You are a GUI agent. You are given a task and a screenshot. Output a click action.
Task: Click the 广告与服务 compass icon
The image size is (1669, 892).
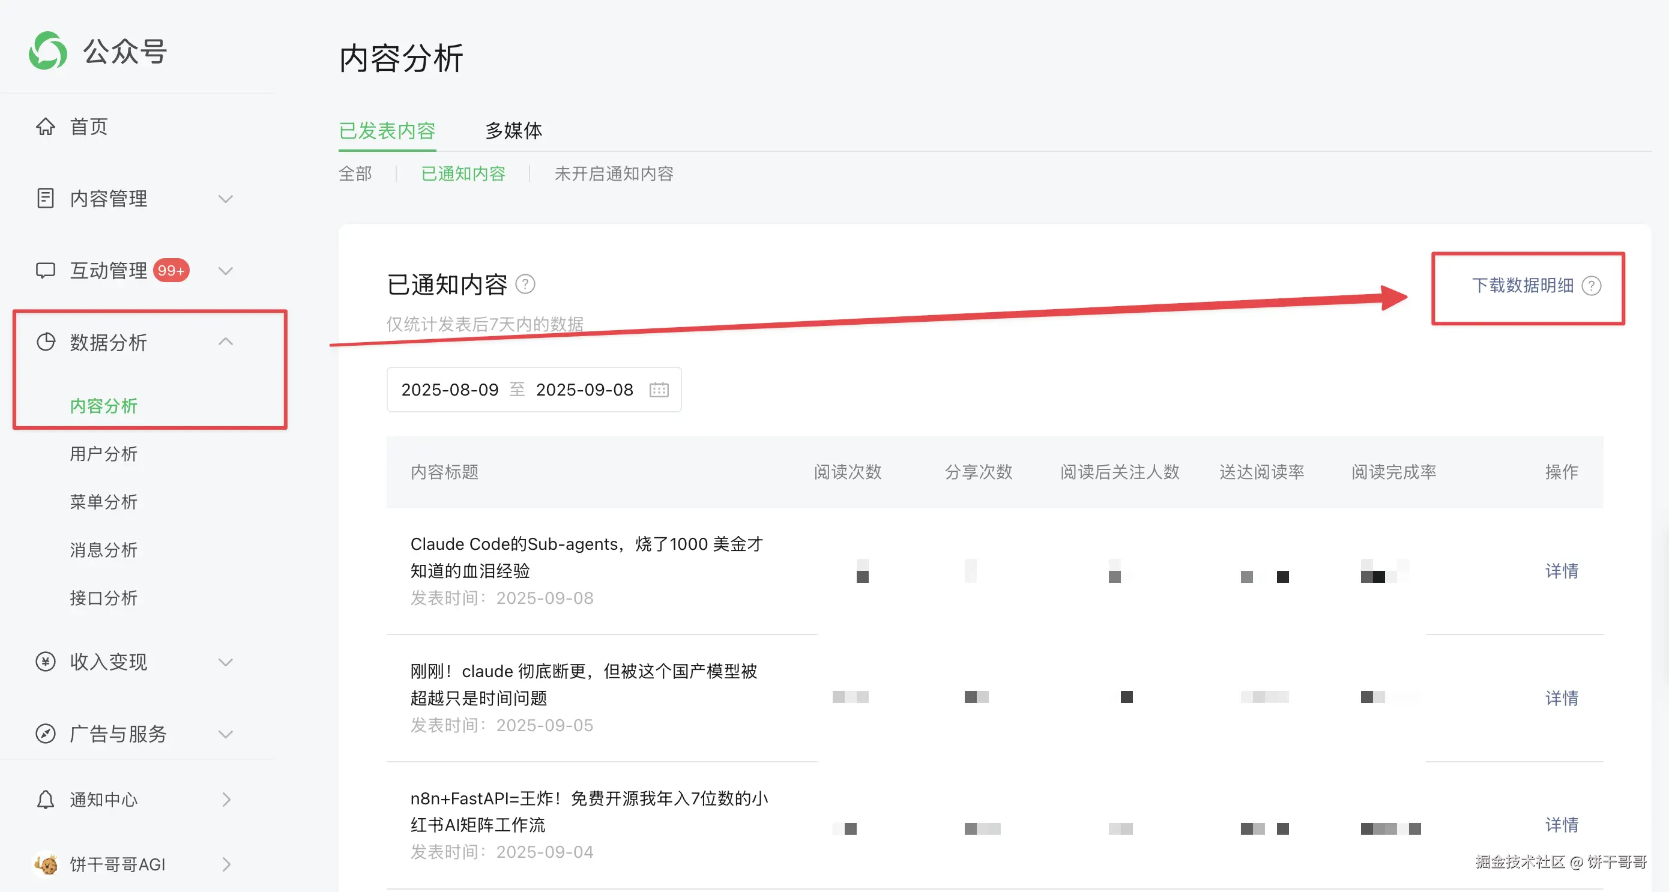(46, 734)
